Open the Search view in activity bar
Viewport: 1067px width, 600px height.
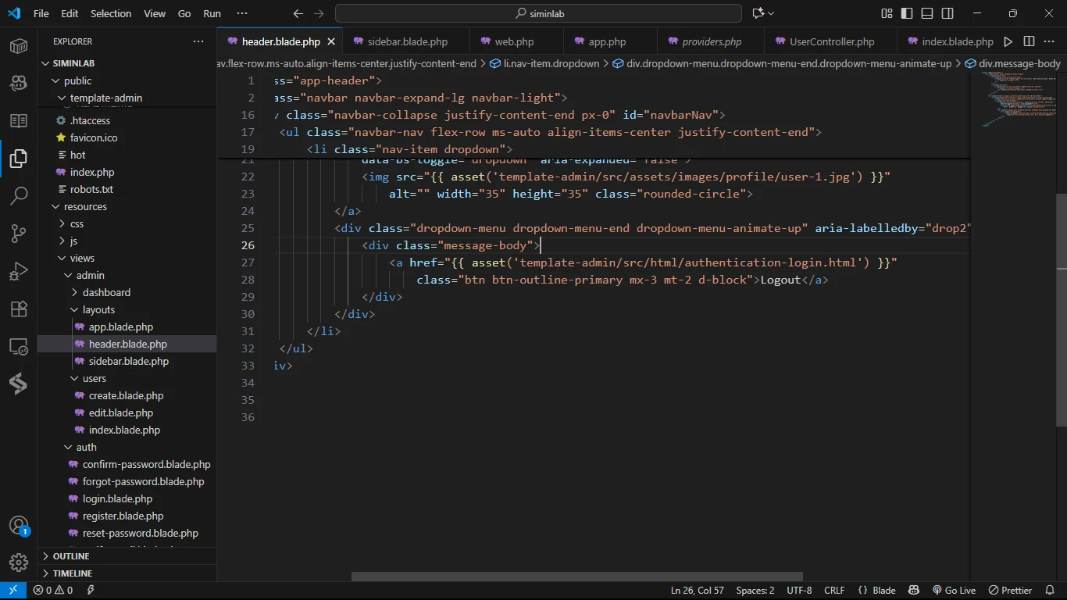pos(19,195)
